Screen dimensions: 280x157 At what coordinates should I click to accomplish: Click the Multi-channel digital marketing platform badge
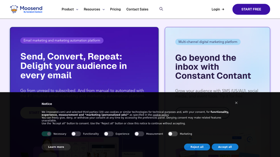coord(208,42)
